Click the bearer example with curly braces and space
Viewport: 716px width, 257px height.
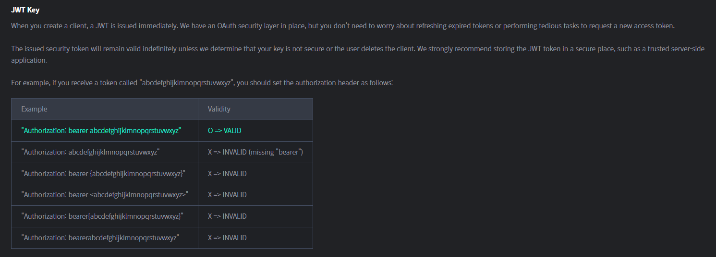(103, 174)
